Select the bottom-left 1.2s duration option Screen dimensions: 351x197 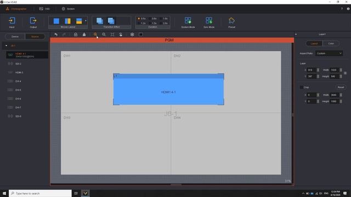coord(141,23)
